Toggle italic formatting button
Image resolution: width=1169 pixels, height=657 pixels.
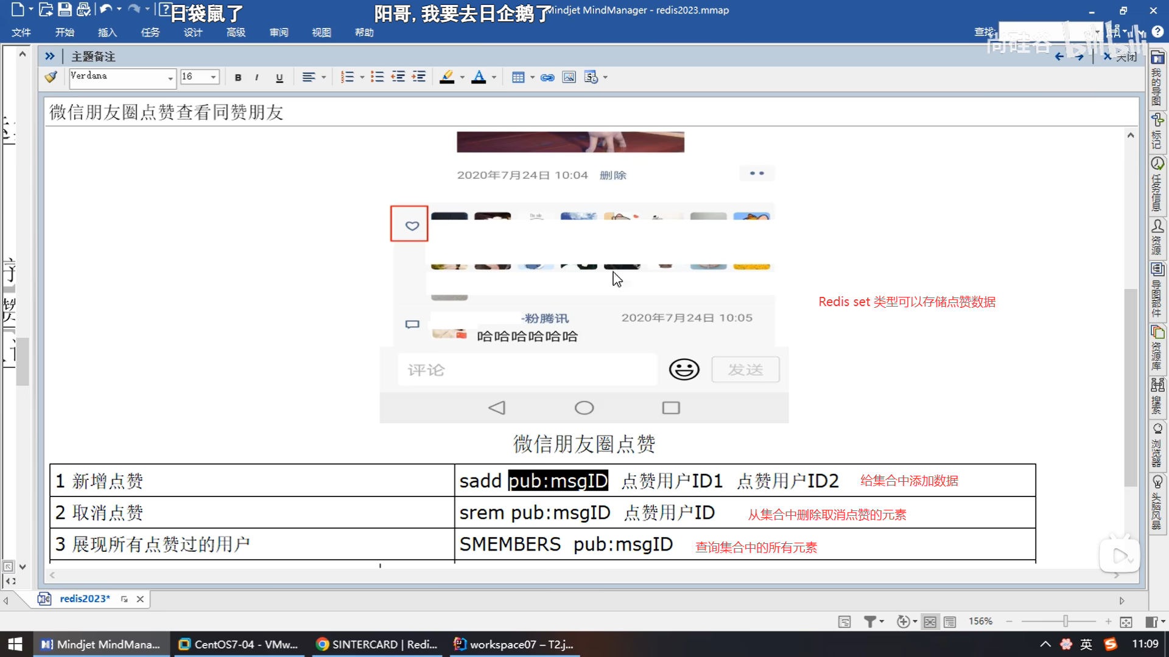[x=257, y=77]
